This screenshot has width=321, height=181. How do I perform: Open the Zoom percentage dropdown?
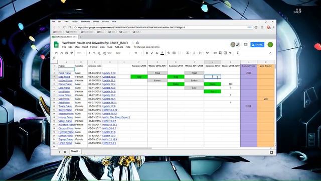pyautogui.click(x=81, y=53)
